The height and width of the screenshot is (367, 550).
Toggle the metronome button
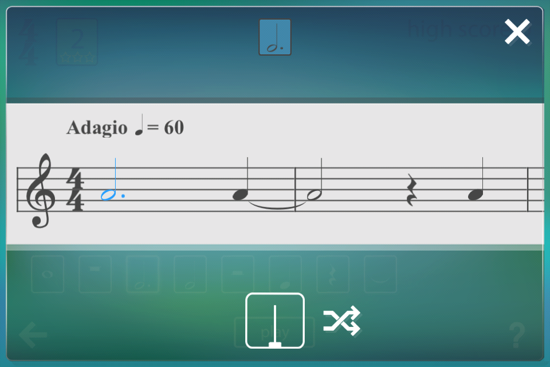(x=275, y=321)
